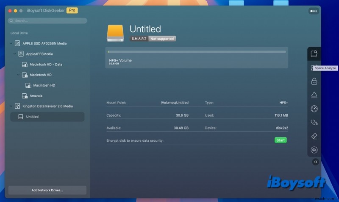339x202 pixels.
Task: Click the 116.1 MB used value
Action: 281,115
